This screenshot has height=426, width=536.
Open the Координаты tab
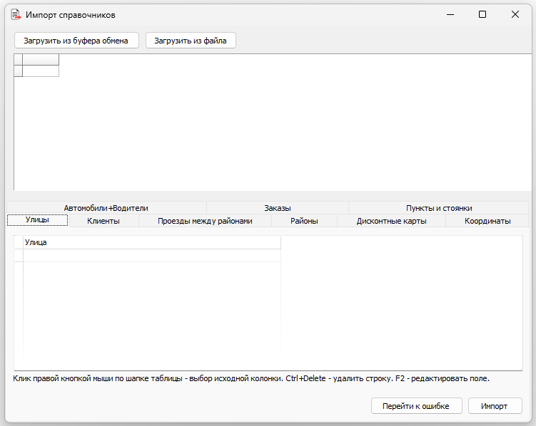[487, 221]
